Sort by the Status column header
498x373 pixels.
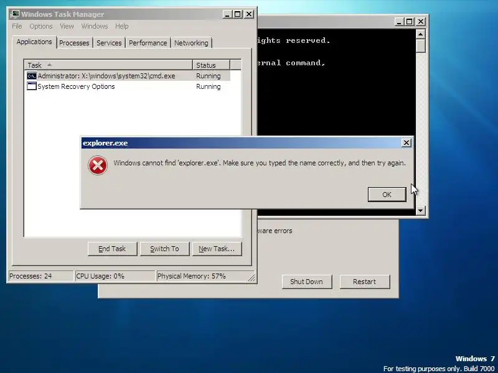click(x=211, y=65)
